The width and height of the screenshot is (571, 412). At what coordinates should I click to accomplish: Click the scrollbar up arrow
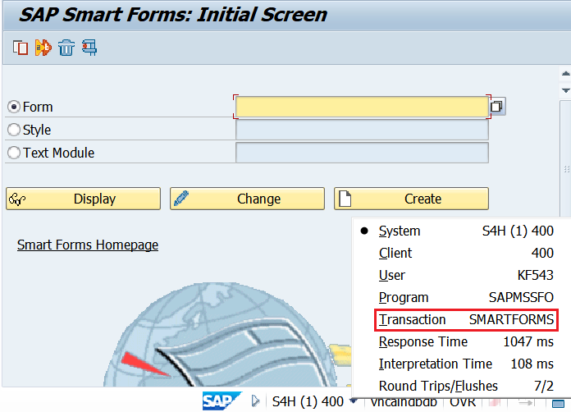564,72
